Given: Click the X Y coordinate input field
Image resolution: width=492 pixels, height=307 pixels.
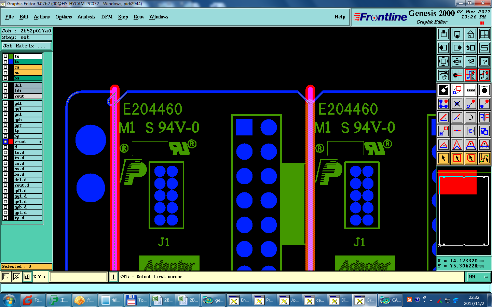Looking at the screenshot, I should tap(79, 277).
